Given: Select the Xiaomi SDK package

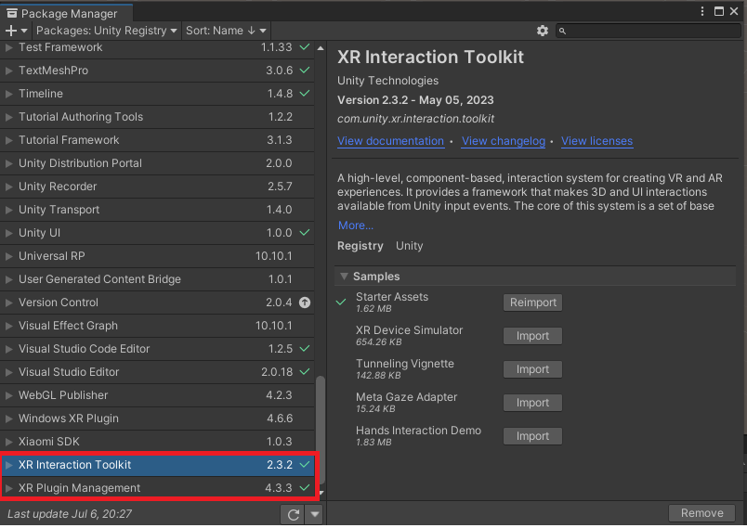Looking at the screenshot, I should pyautogui.click(x=157, y=442).
